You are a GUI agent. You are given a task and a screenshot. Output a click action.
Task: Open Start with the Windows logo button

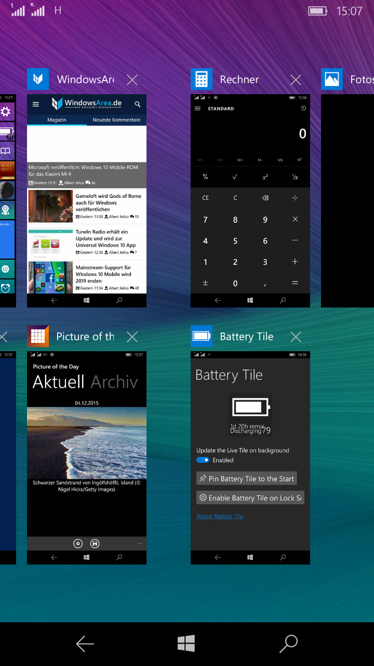[x=186, y=644]
